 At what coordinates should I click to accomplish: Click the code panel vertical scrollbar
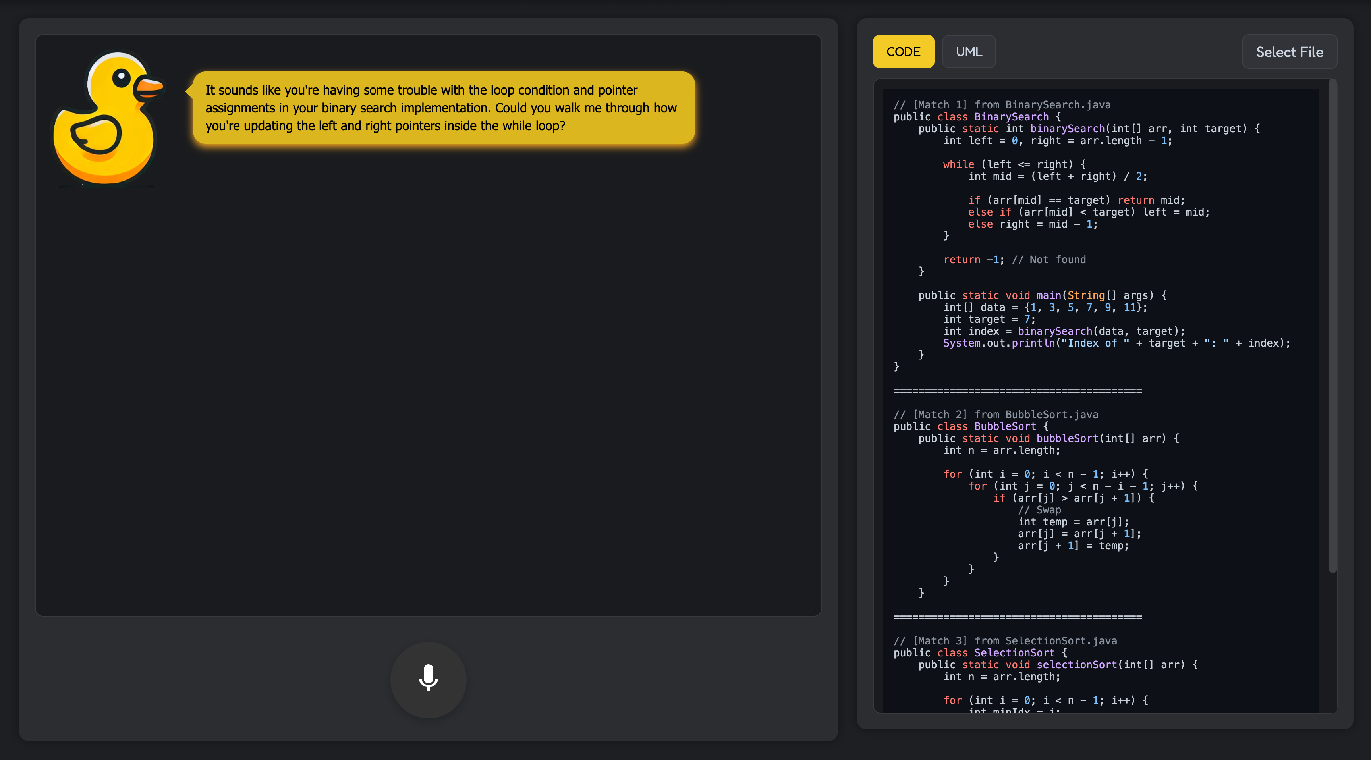click(1332, 326)
